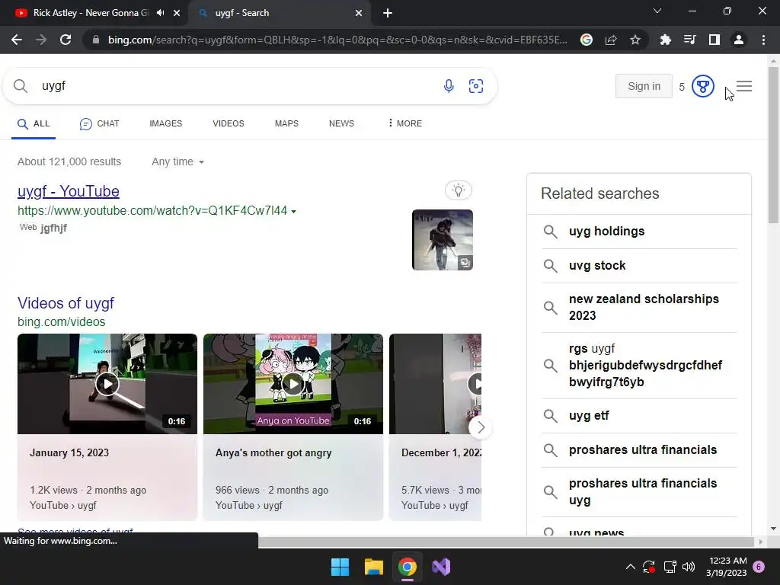Switch to the MAPS tab
780x585 pixels.
286,123
